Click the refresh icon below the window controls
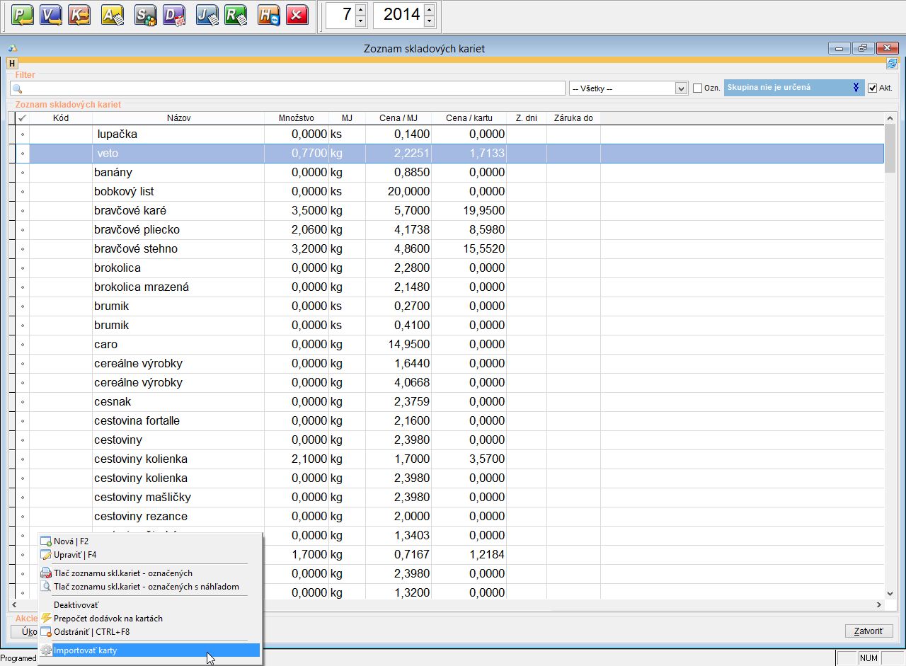The image size is (906, 666). click(x=892, y=63)
